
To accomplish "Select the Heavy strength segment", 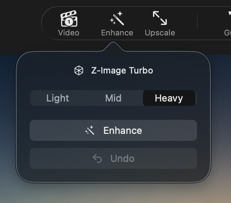I will pos(169,98).
